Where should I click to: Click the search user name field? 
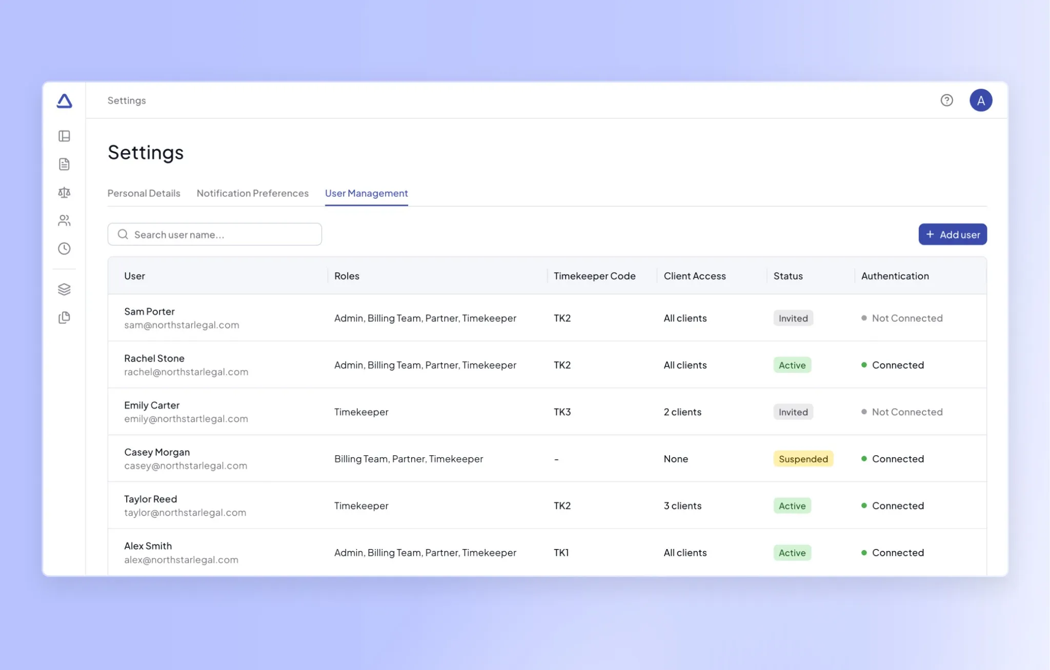click(215, 234)
